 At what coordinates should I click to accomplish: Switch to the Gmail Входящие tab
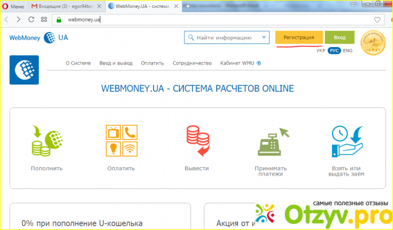66,7
